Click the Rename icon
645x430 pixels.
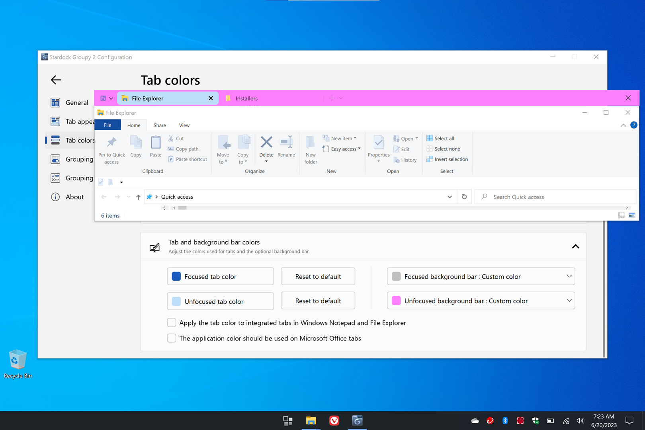[286, 142]
